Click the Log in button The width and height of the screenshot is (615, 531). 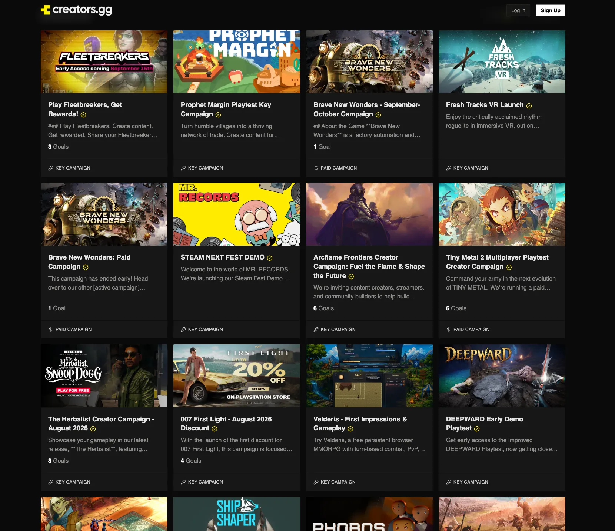pyautogui.click(x=518, y=10)
